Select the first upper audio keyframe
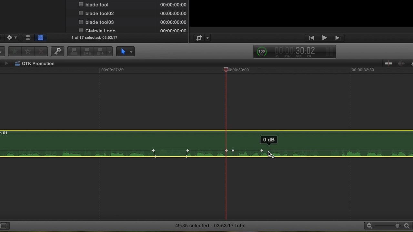Viewport: 413px width, 232px height. click(x=153, y=150)
